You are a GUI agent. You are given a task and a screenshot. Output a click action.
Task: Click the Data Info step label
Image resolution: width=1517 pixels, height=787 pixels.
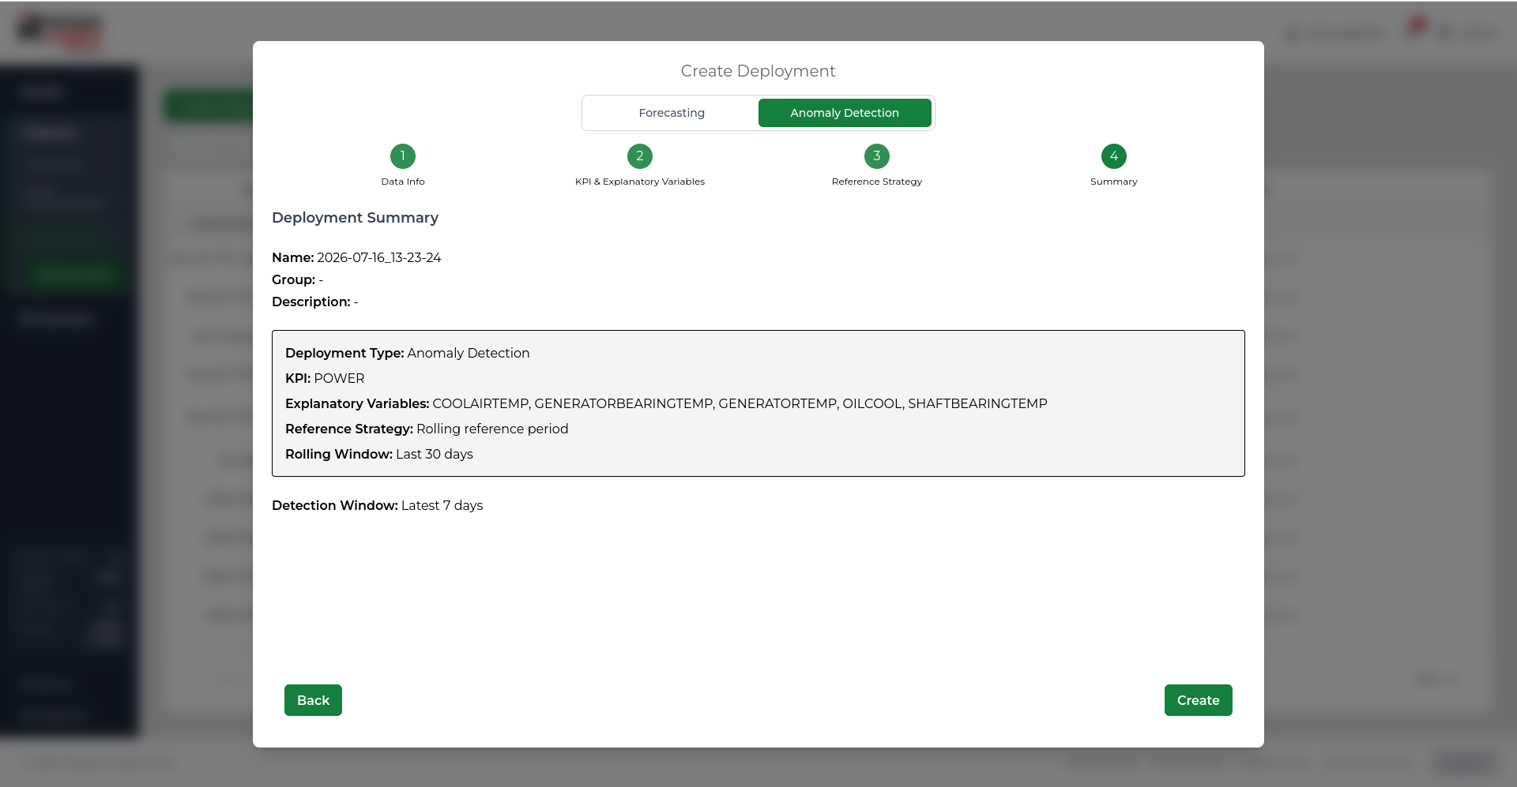403,182
